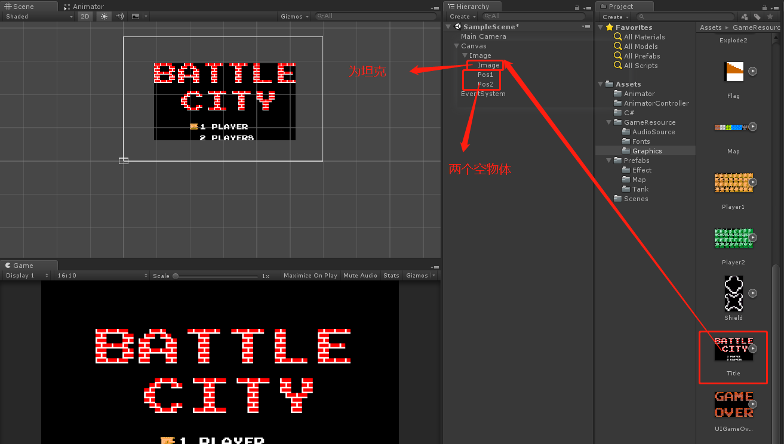Image resolution: width=784 pixels, height=444 pixels.
Task: Open the Hierarchy Create dropdown
Action: [x=463, y=17]
